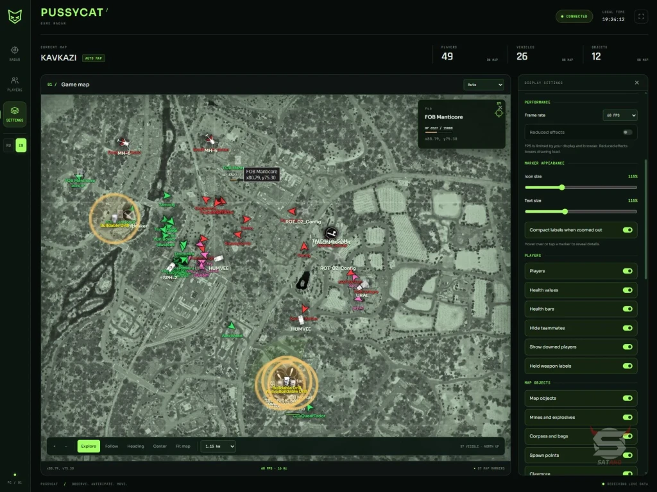Viewport: 657px width, 492px height.
Task: Toggle Hide teammates switch
Action: click(x=627, y=328)
